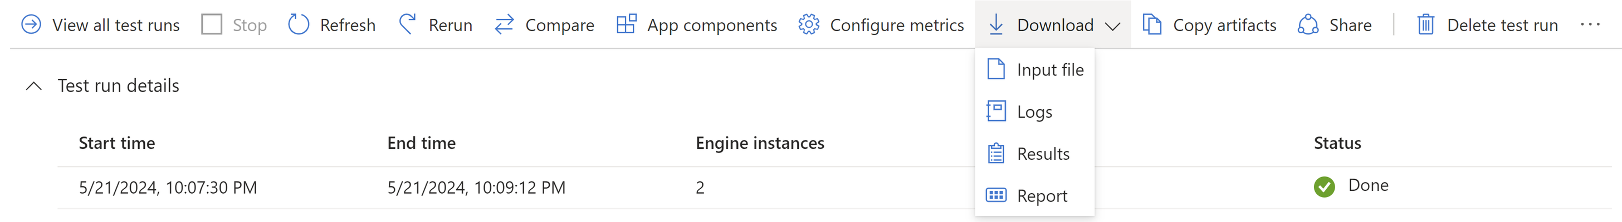Click the green Done status checkmark

click(1324, 186)
